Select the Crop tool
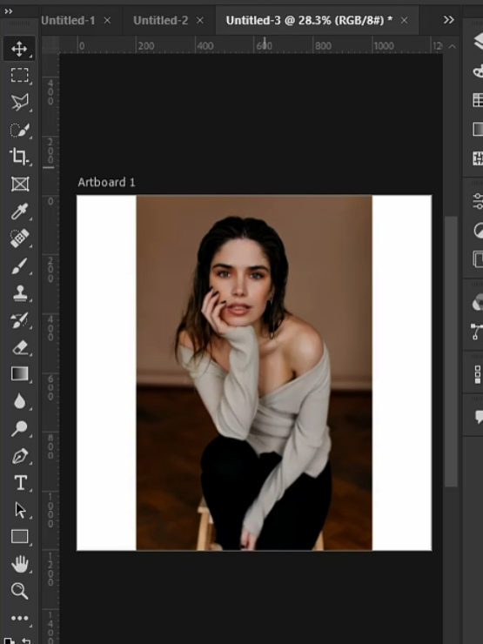This screenshot has height=644, width=483. click(x=19, y=157)
